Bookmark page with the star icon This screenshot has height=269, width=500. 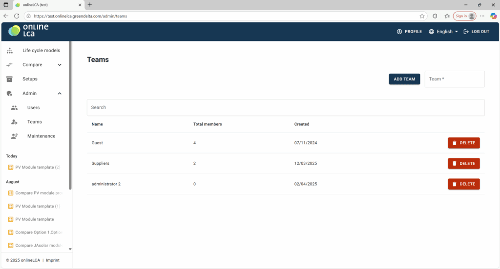422,16
